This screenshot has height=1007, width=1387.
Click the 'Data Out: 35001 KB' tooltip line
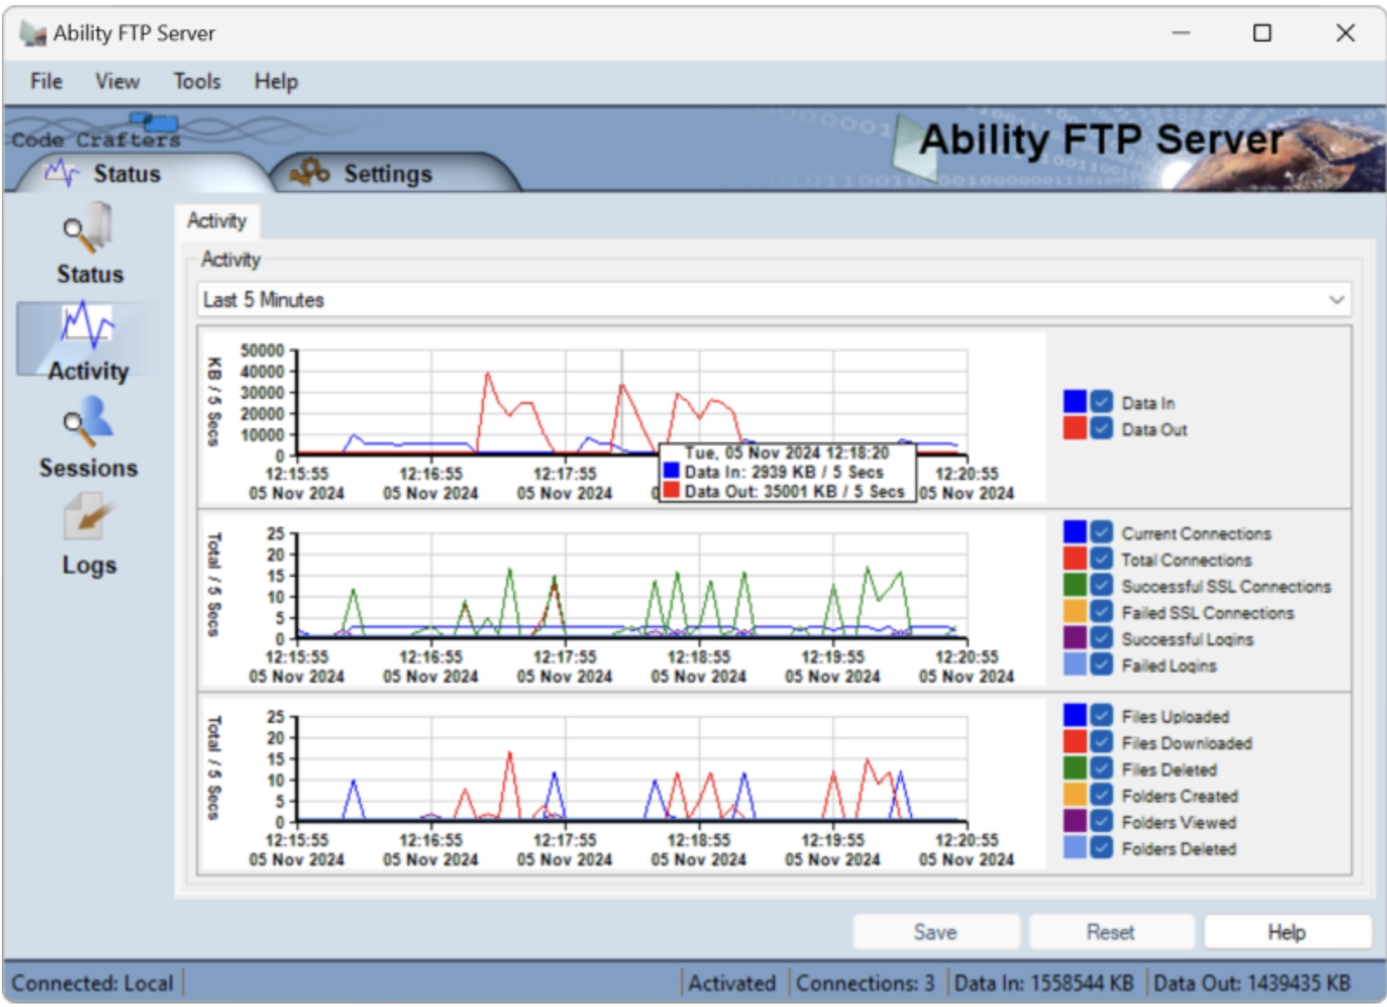click(784, 491)
